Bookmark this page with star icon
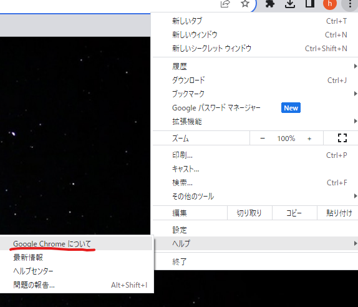 point(245,3)
